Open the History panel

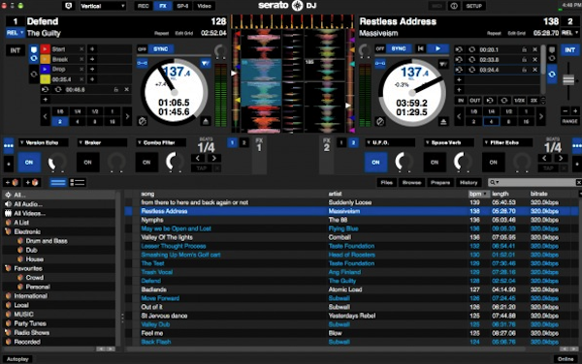coord(469,183)
